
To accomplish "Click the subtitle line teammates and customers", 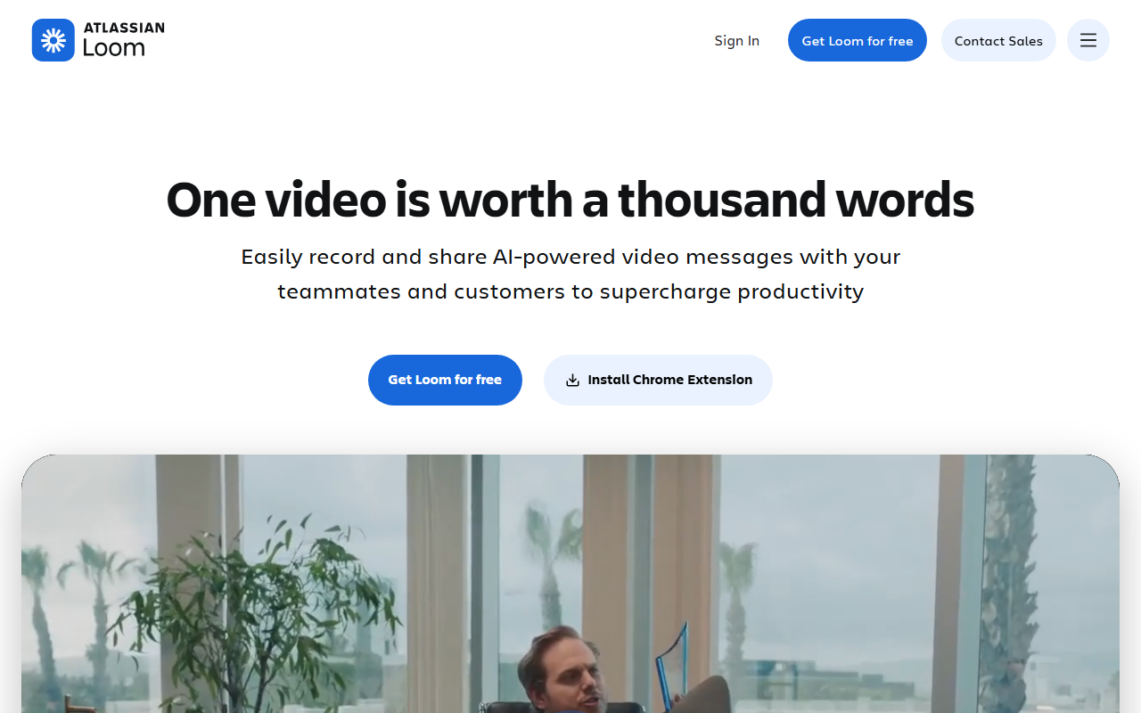I will coord(570,291).
